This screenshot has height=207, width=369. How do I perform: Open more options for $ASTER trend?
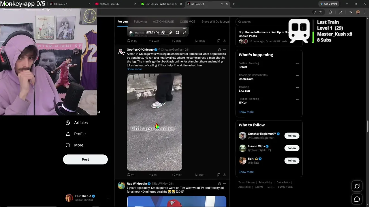[298, 87]
